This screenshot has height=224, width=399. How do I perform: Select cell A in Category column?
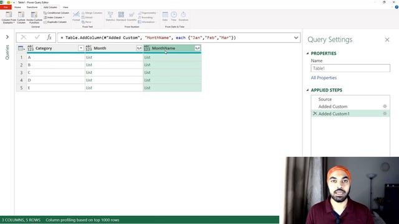pyautogui.click(x=55, y=57)
